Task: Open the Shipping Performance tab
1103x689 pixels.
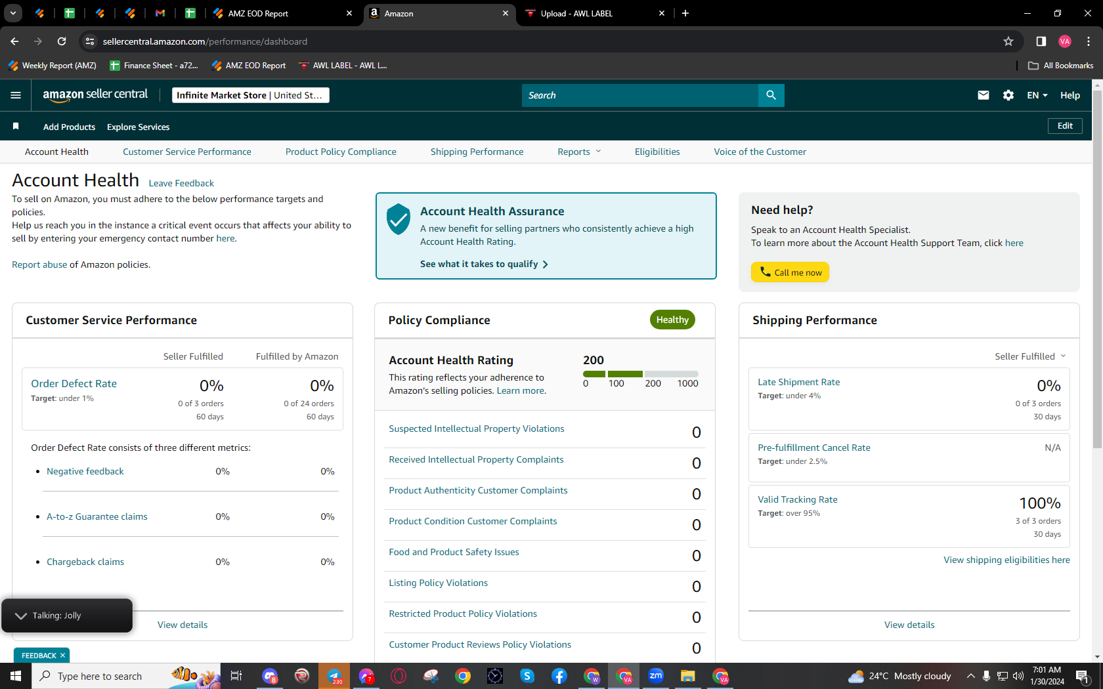Action: point(477,152)
